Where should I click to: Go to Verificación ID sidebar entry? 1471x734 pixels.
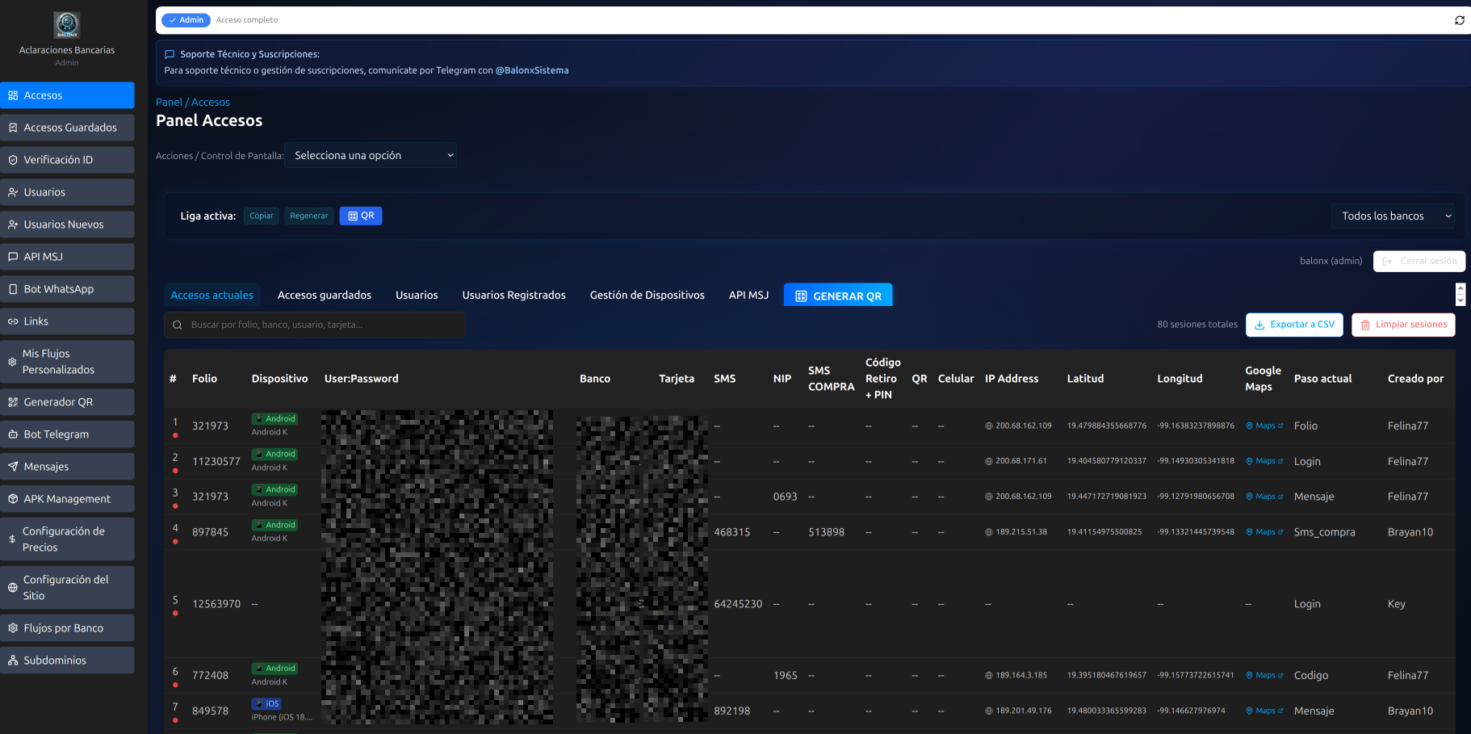coord(67,160)
